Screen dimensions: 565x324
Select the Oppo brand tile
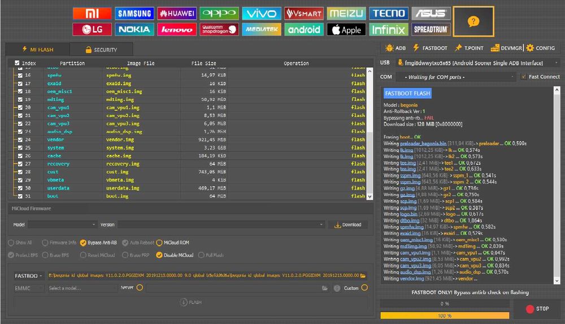pos(219,14)
